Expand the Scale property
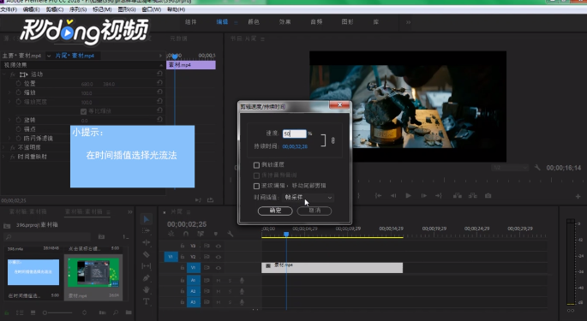This screenshot has height=321, width=587. point(9,92)
